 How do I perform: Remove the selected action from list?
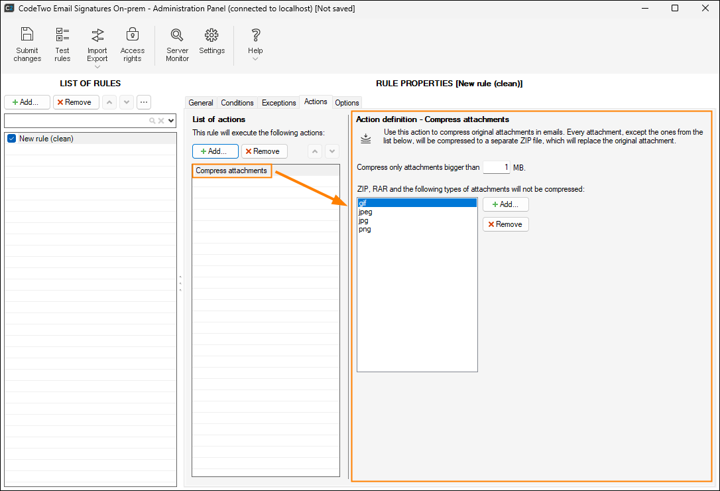click(x=264, y=151)
